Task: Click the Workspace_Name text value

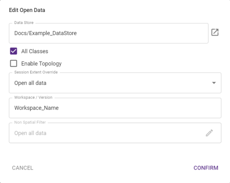Action: click(x=36, y=108)
